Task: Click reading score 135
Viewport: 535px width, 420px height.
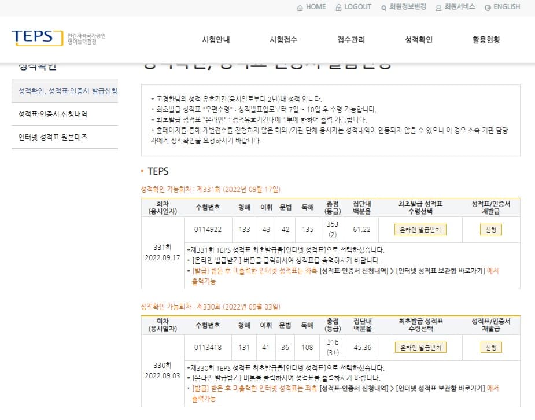Action: (x=308, y=230)
